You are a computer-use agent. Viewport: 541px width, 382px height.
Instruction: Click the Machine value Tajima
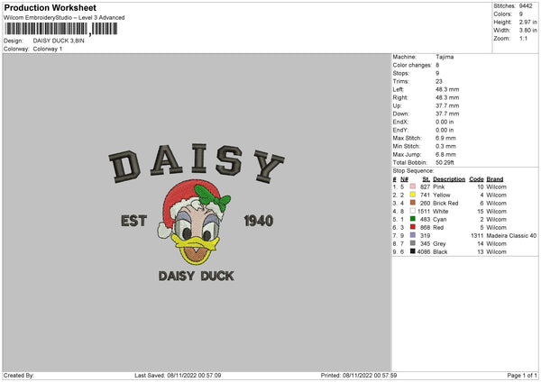pos(445,57)
